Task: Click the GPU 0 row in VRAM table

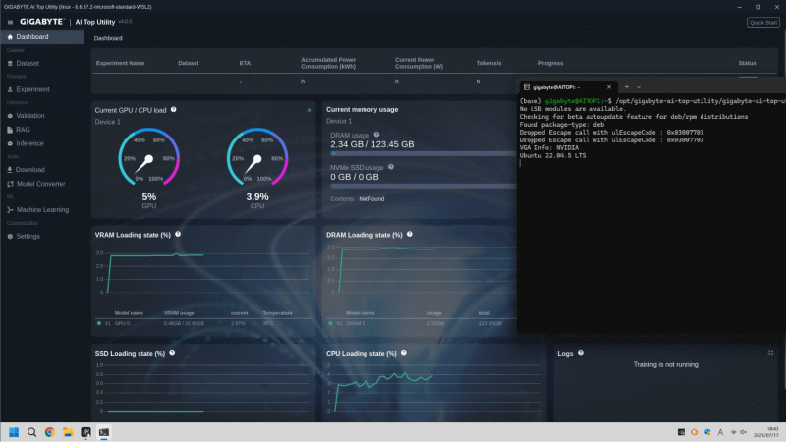Action: tap(203, 323)
